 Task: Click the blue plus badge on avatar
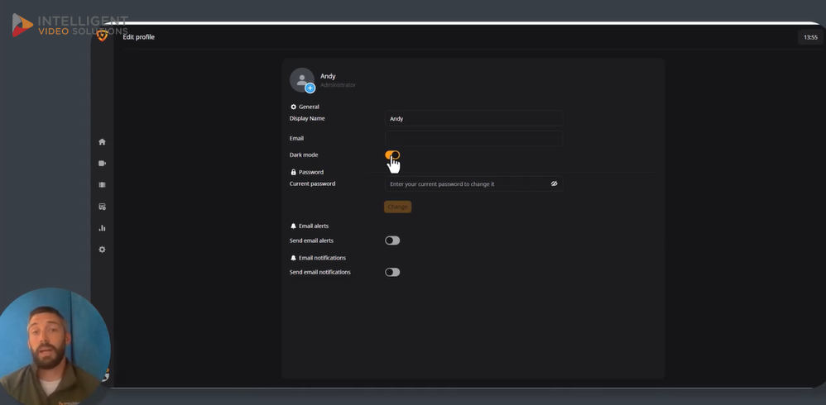coord(310,88)
